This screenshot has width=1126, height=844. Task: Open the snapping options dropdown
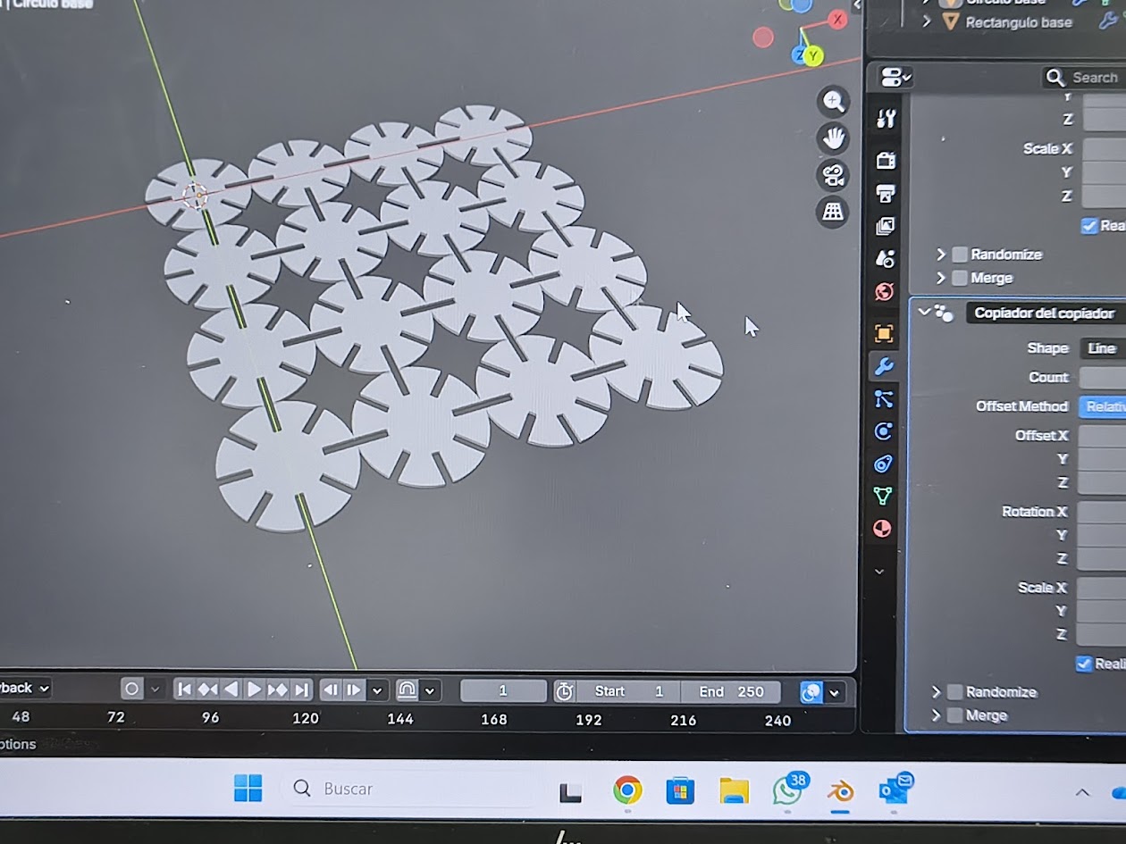(x=431, y=690)
